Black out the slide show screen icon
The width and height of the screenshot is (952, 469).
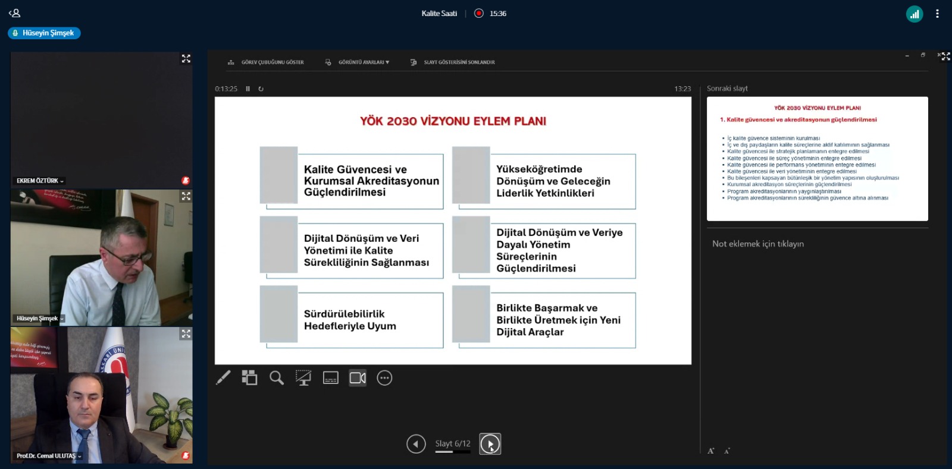coord(303,378)
